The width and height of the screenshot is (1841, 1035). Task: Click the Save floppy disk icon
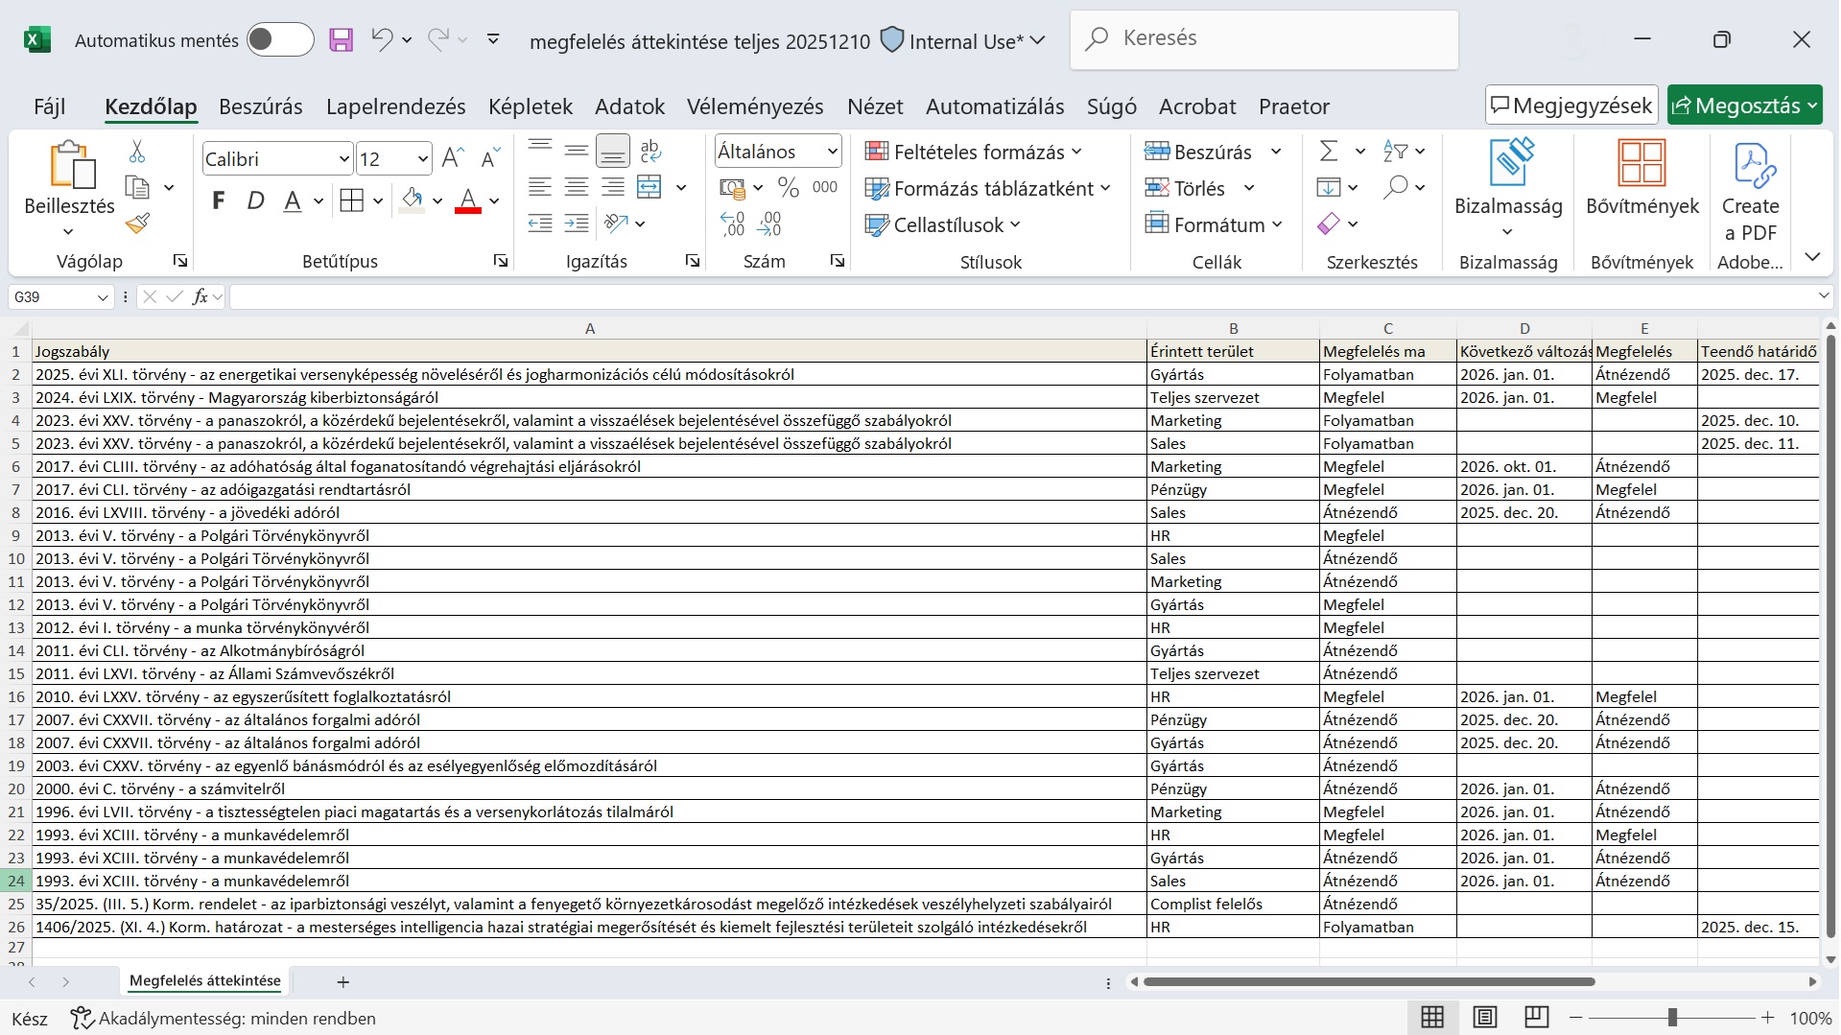tap(341, 40)
